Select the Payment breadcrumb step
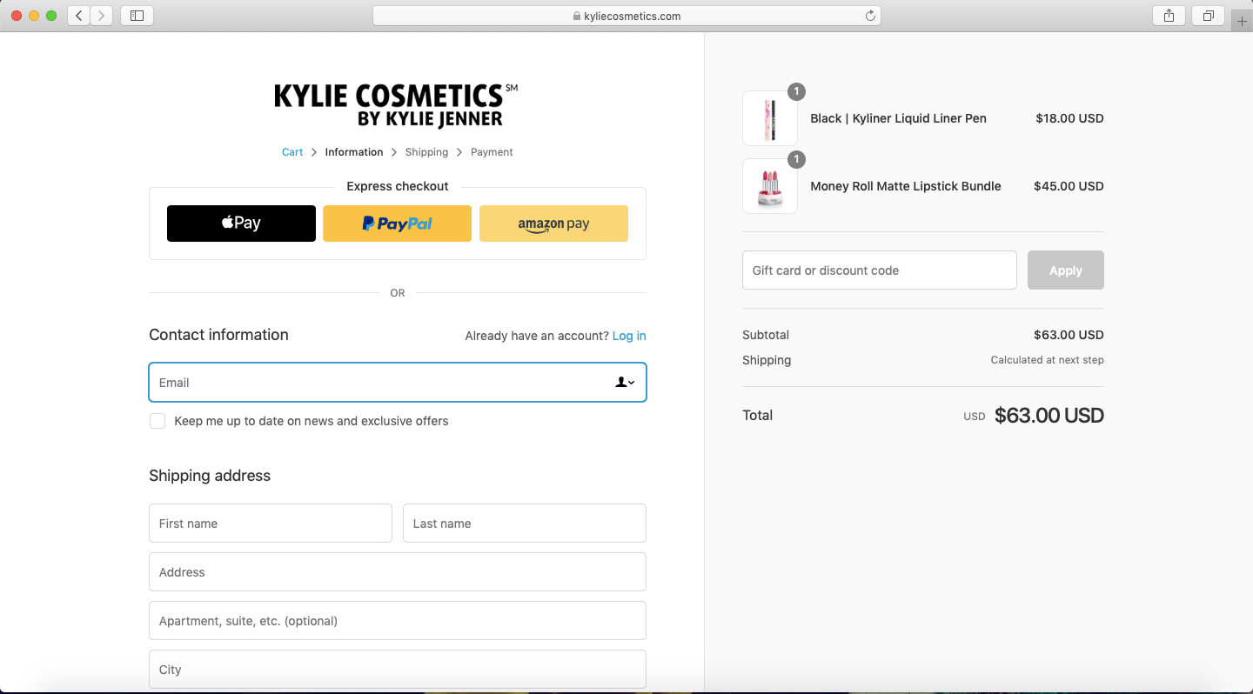1253x694 pixels. pyautogui.click(x=492, y=152)
